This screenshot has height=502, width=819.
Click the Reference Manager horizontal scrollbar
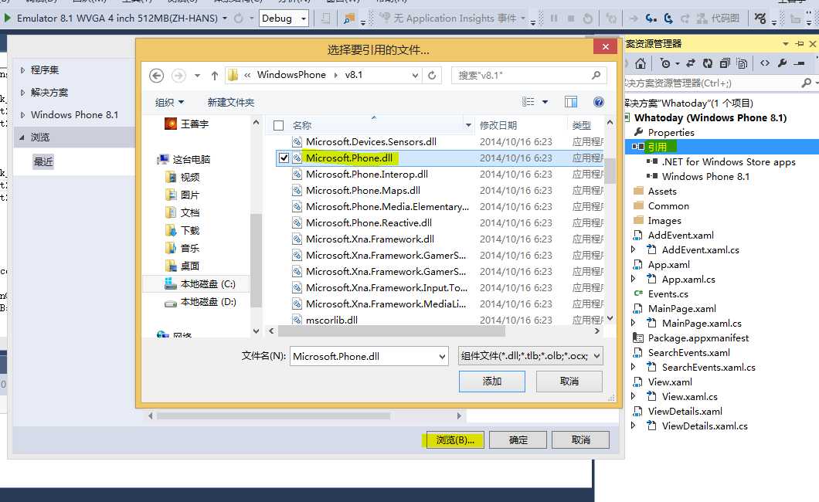[x=274, y=416]
